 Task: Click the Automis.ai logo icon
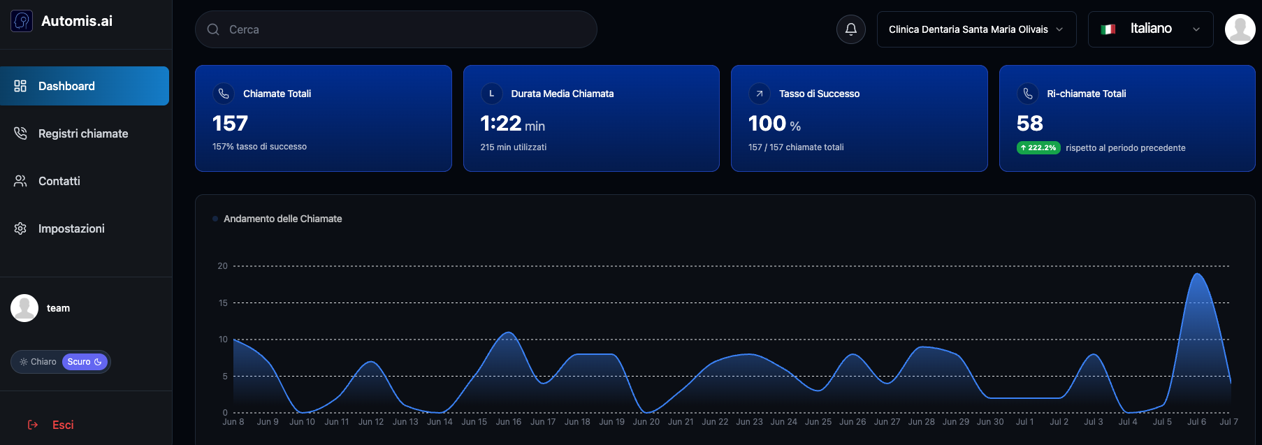point(22,21)
